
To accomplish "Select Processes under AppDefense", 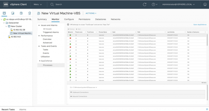I will 51,65.
